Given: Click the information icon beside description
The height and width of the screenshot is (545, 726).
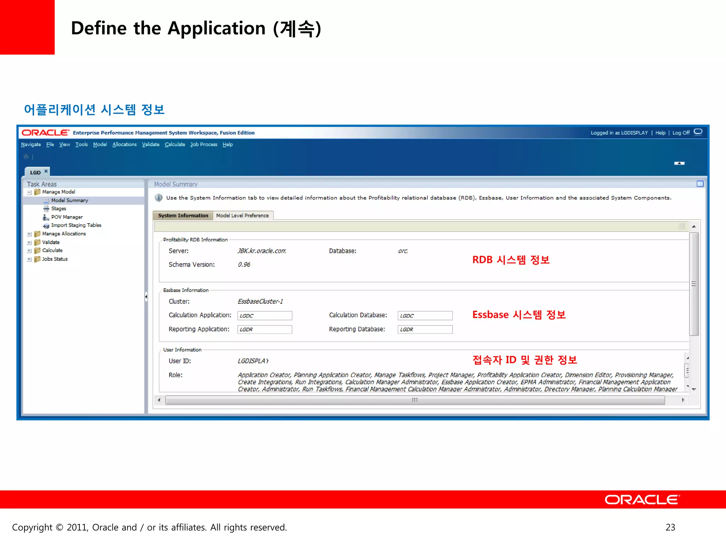Looking at the screenshot, I should (158, 198).
